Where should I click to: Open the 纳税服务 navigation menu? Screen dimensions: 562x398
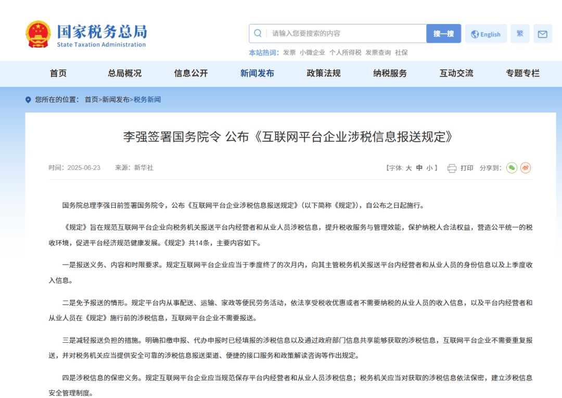(389, 73)
